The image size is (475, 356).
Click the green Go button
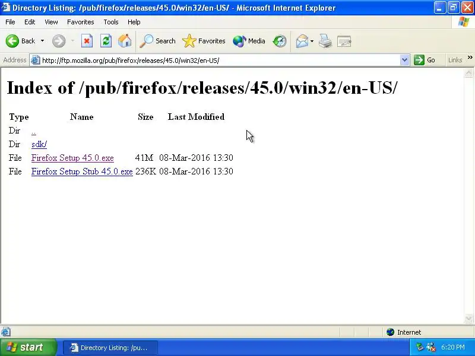click(x=425, y=60)
